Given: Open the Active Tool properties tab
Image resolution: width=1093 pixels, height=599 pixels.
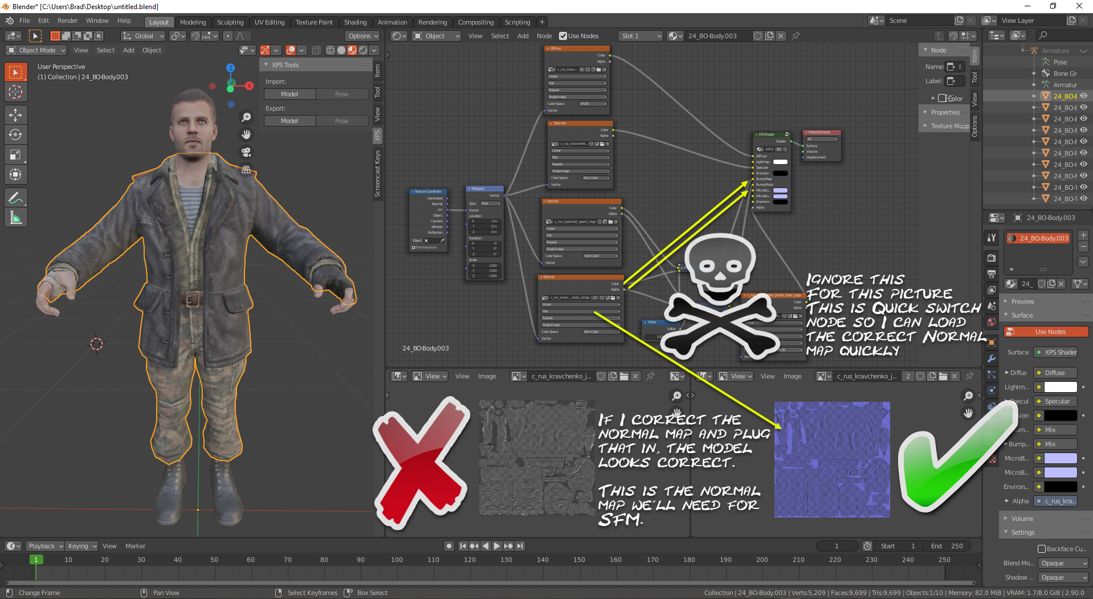Looking at the screenshot, I should pyautogui.click(x=992, y=238).
